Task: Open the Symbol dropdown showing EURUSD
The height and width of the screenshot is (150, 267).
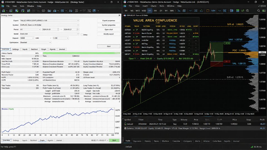Action: click(x=50, y=25)
